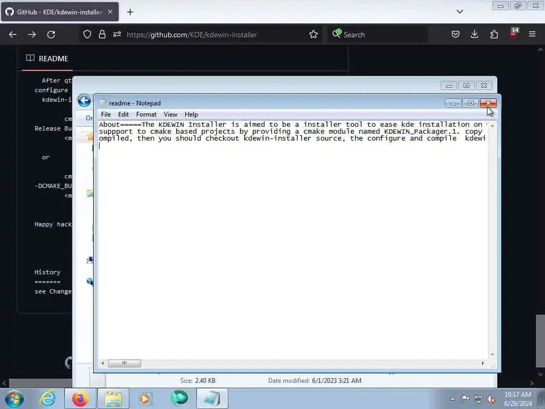Click the uBlock extension icon with badge 14
This screenshot has height=409, width=545.
coord(514,34)
